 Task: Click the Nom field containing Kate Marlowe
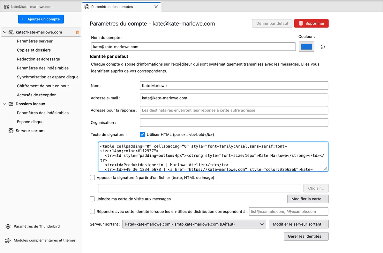pos(234,85)
